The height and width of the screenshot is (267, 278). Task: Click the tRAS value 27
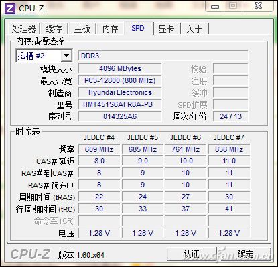click(x=186, y=197)
